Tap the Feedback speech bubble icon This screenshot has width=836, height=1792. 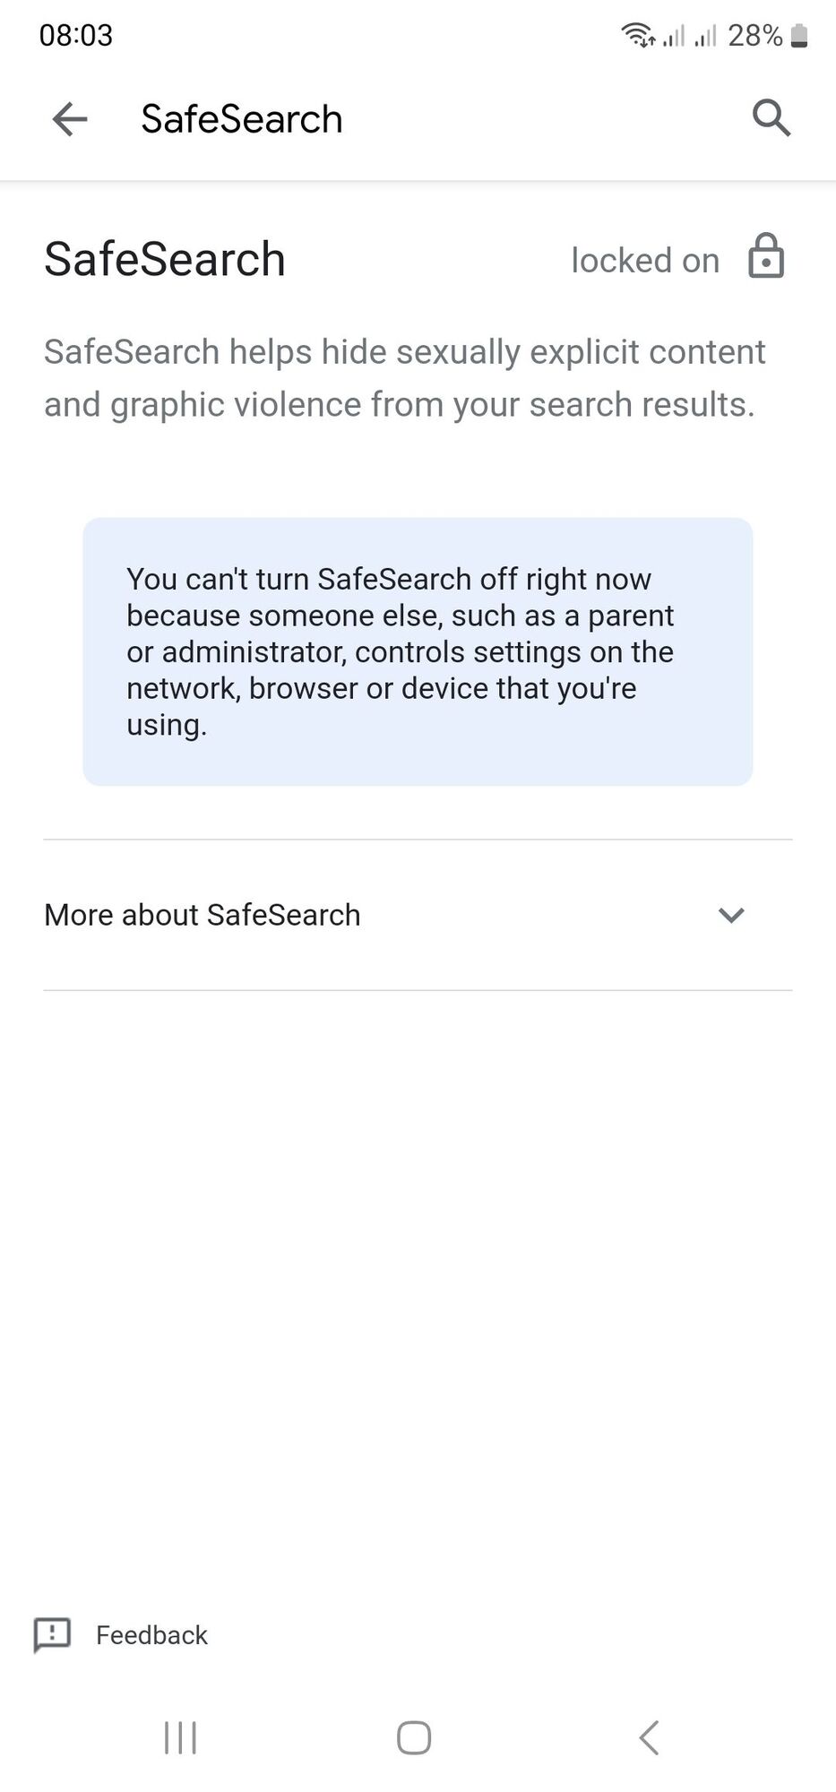coord(52,1634)
